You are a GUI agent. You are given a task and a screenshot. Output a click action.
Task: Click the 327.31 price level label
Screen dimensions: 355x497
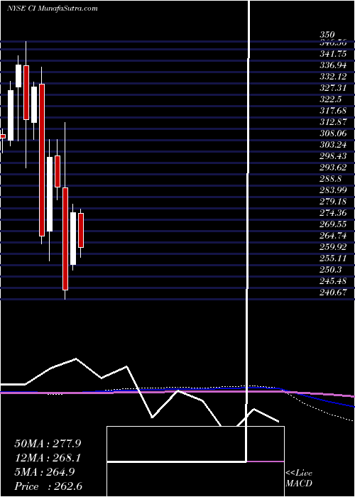pyautogui.click(x=333, y=88)
